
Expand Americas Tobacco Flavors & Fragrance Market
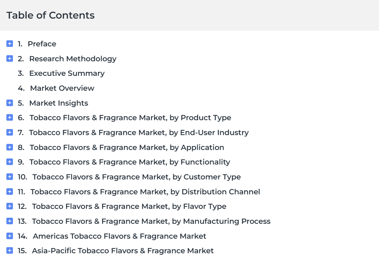[x=10, y=236]
